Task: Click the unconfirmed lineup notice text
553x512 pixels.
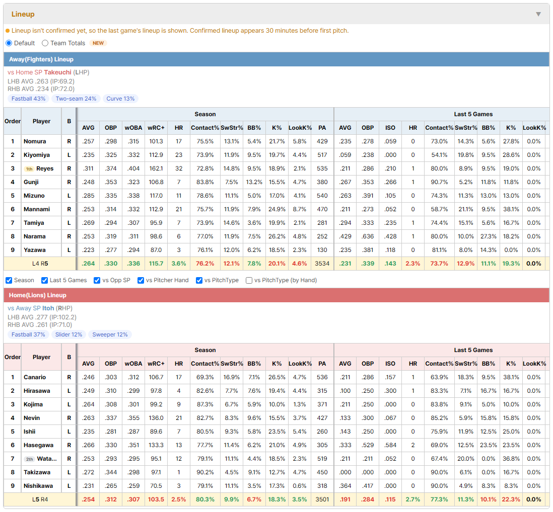Action: coord(180,31)
